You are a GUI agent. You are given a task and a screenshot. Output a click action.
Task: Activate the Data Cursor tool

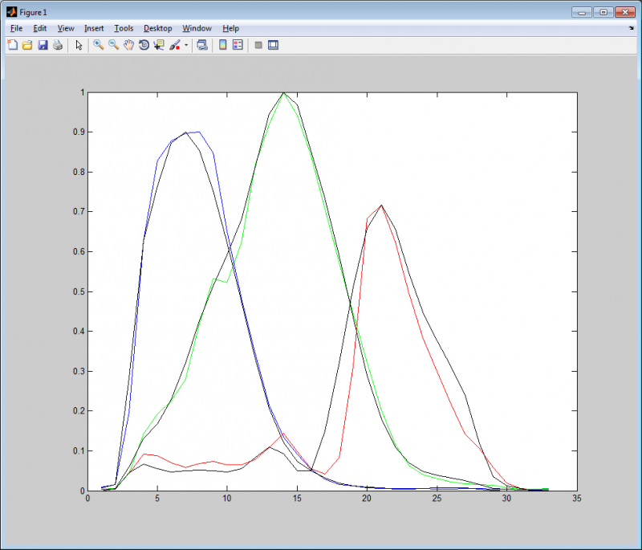click(159, 45)
